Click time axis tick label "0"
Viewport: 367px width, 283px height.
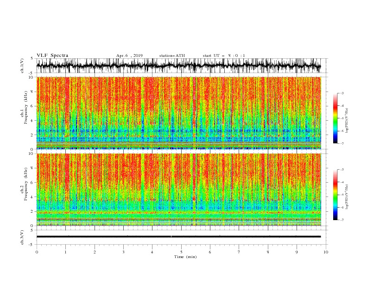tap(37, 252)
